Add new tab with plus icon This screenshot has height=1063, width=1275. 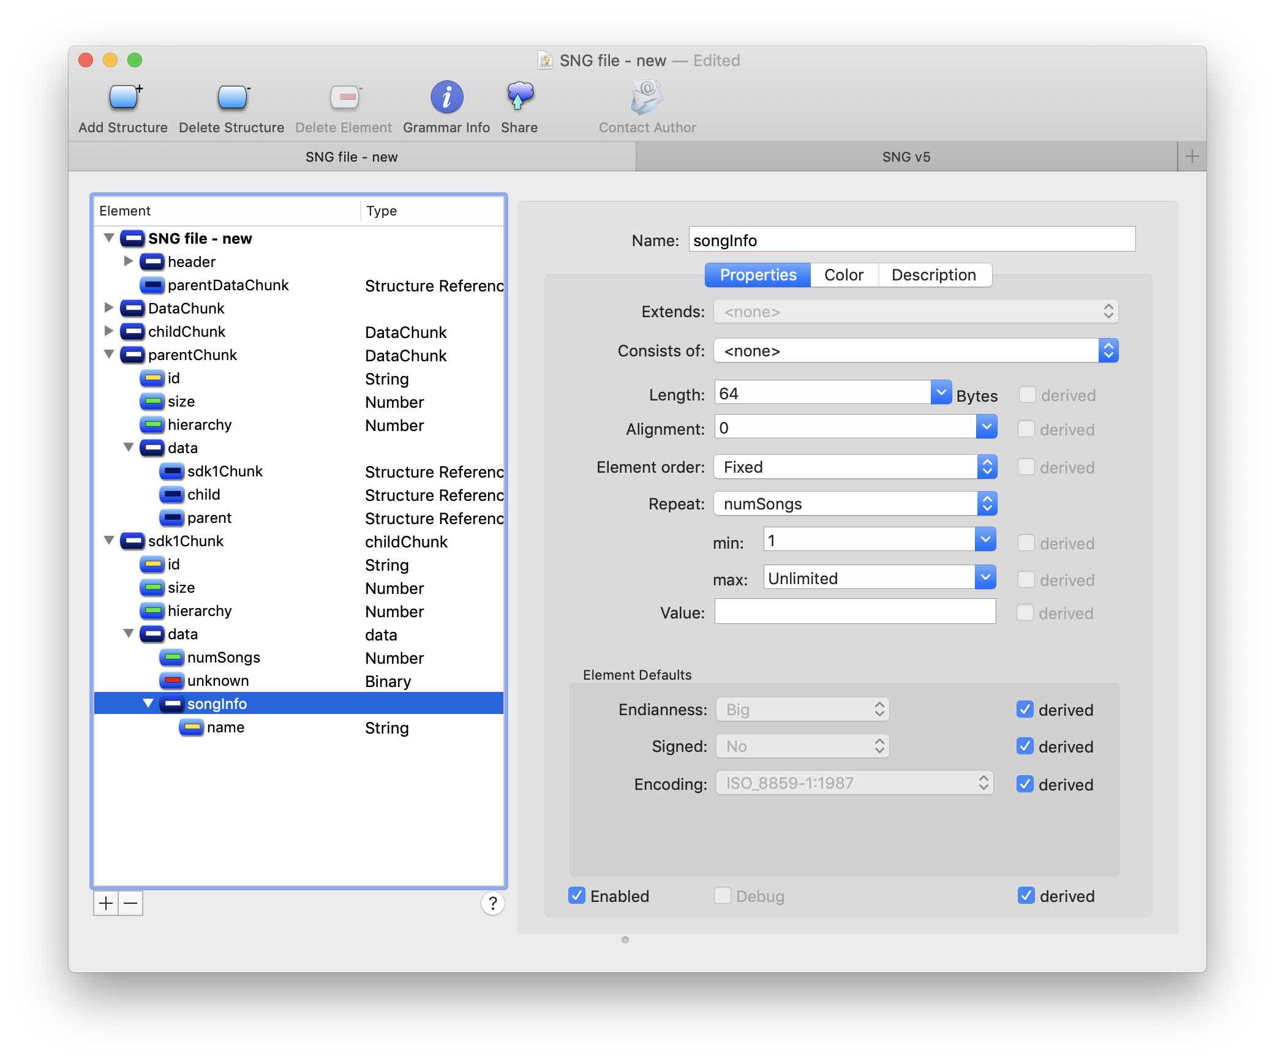tap(1192, 157)
